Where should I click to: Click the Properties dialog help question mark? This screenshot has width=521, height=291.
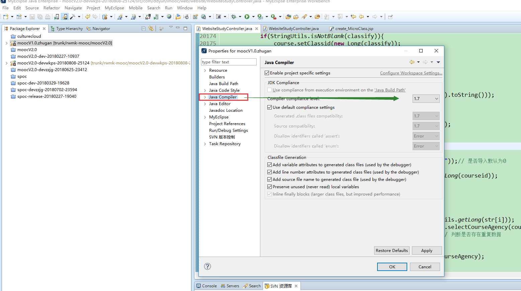tap(207, 266)
